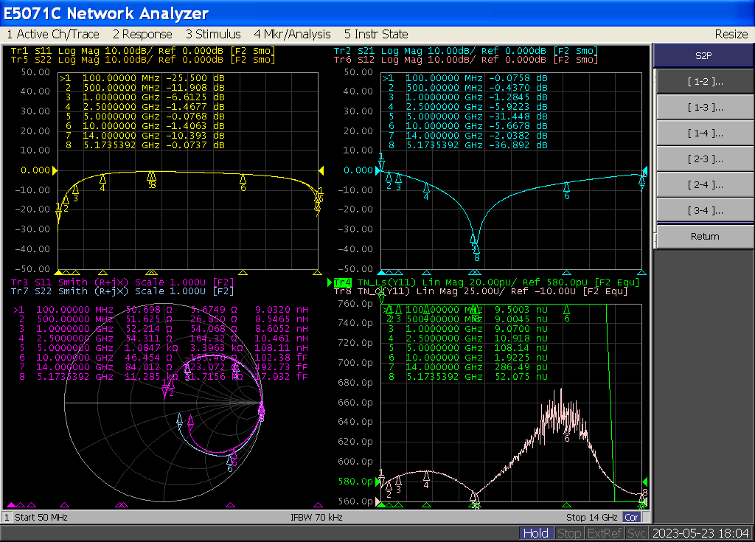Viewport: 755px width, 542px height.
Task: Activate Tr5 S22 Log Mag trace title
Action: [x=142, y=60]
